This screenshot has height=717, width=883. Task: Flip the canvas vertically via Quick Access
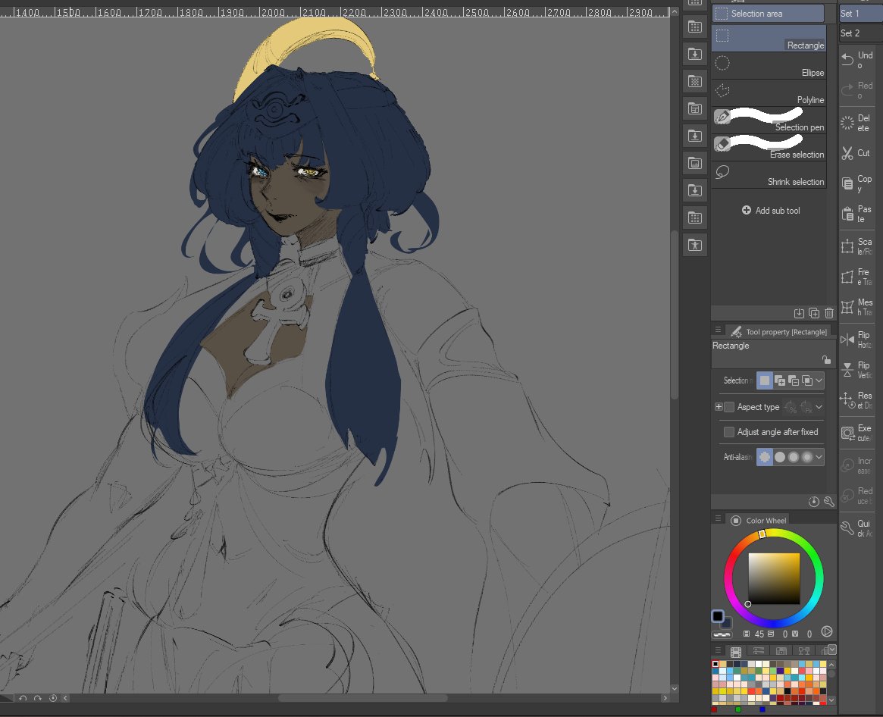click(857, 370)
